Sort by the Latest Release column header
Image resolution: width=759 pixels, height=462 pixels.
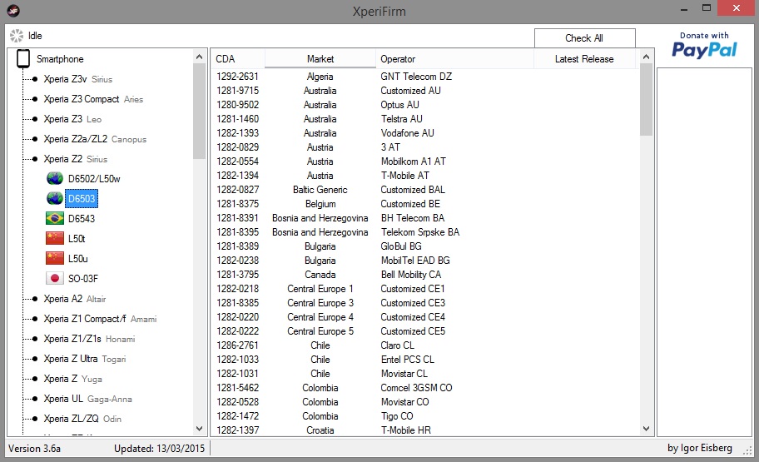click(584, 59)
